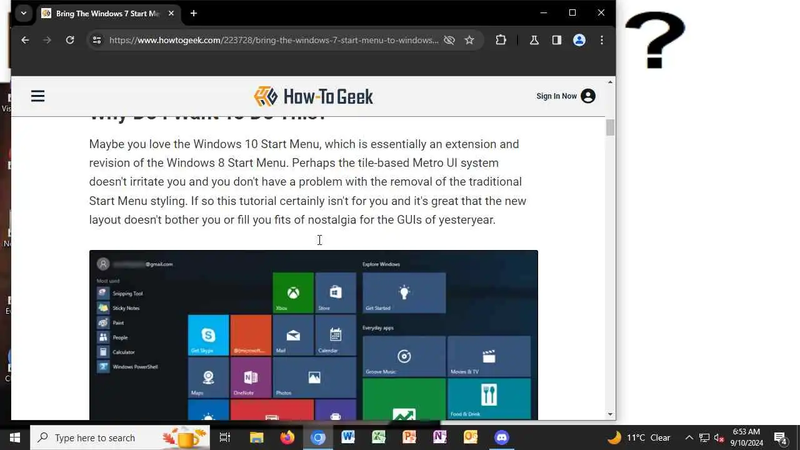Screen dimensions: 800x450
Task: Open the tab search dropdown arrow
Action: tap(23, 13)
